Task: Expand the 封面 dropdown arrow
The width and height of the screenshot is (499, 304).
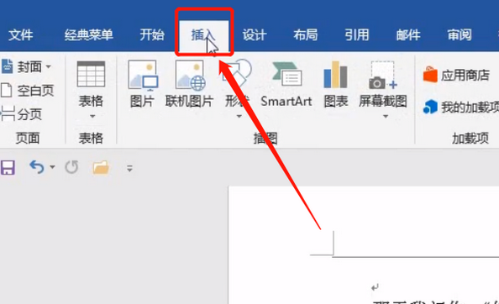Action: tap(49, 67)
